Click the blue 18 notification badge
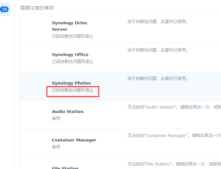 click(x=4, y=9)
